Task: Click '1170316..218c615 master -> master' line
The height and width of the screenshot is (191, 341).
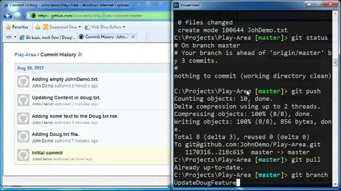Action: [x=247, y=152]
